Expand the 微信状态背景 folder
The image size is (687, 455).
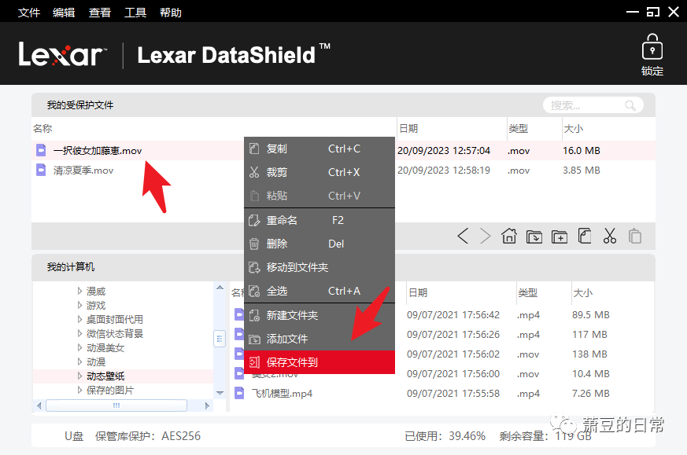(79, 333)
